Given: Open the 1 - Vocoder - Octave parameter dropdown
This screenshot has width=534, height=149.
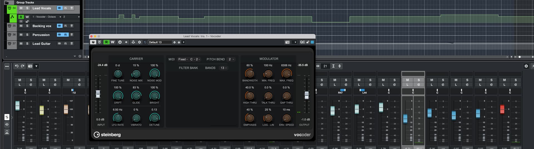Looking at the screenshot, I should [47, 17].
